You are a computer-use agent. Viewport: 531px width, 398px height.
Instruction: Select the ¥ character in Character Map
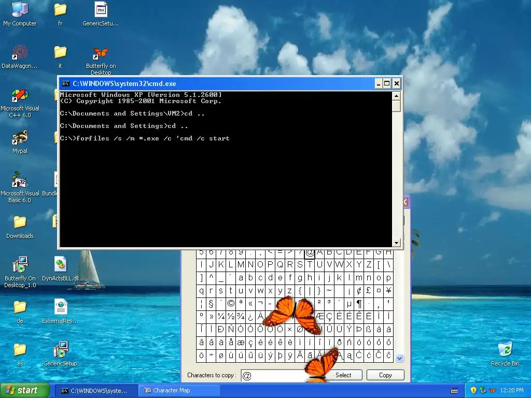coord(388,290)
